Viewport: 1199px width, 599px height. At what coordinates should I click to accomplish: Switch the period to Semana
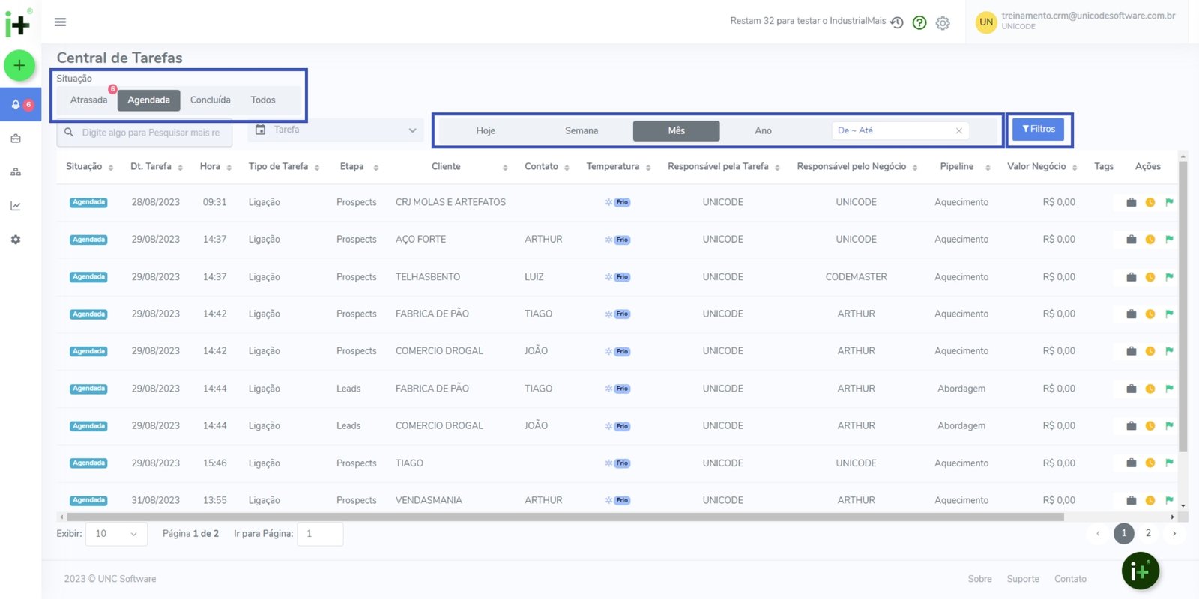582,131
